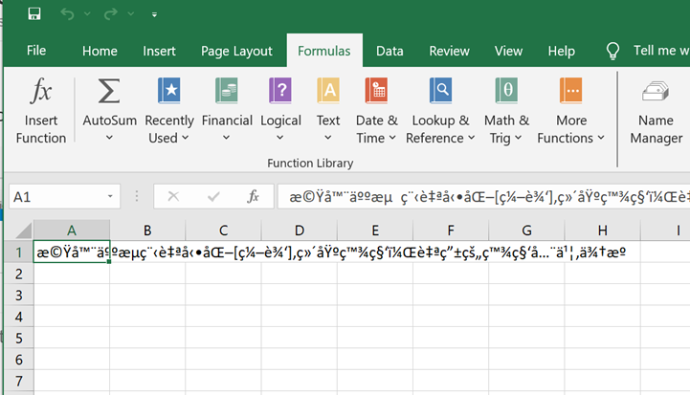This screenshot has height=395, width=690.
Task: Open the AutoSum sigma function
Action: tap(109, 93)
